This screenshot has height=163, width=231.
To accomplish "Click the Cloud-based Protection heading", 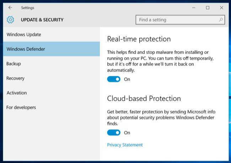I will pos(144,98).
